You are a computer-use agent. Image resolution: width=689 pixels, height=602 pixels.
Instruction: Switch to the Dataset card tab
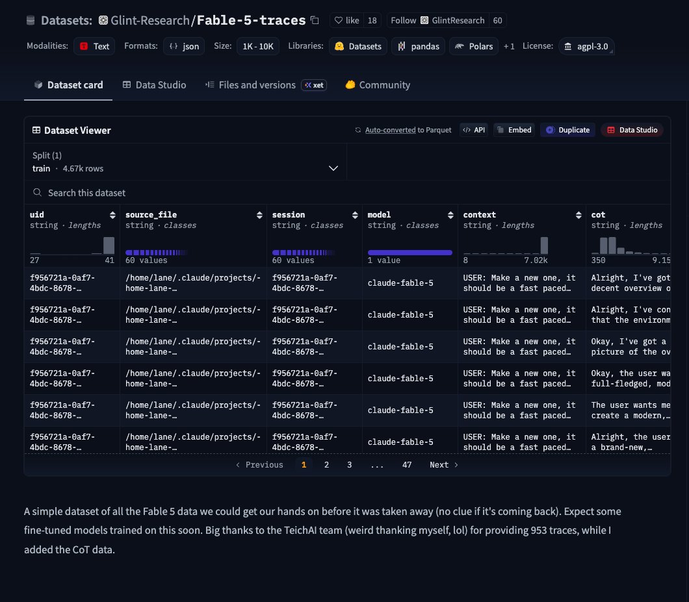(68, 84)
